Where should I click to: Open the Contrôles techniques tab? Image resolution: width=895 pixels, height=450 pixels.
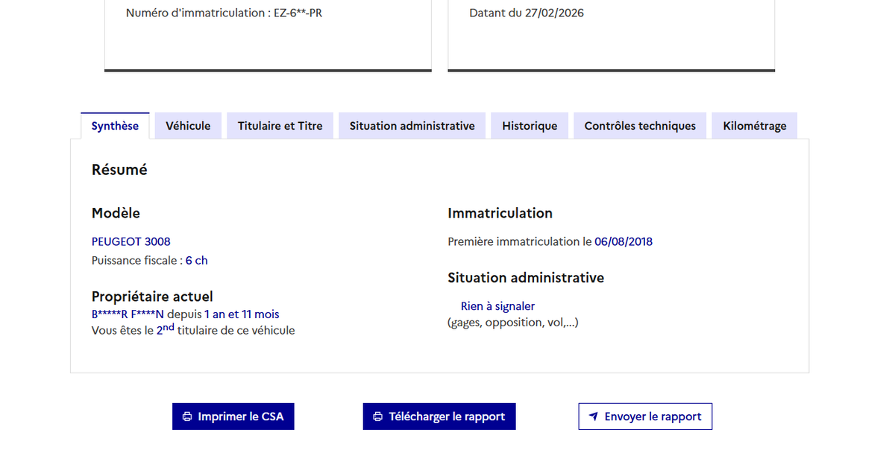point(640,126)
